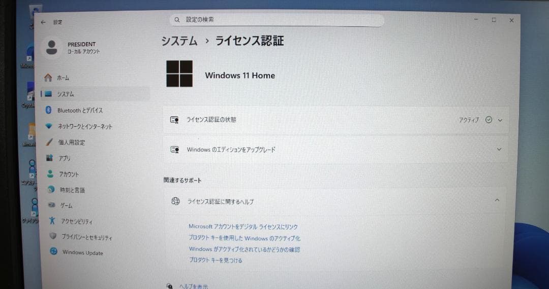The width and height of the screenshot is (549, 289).
Task: Select システム in the sidebar
Action: click(x=95, y=94)
